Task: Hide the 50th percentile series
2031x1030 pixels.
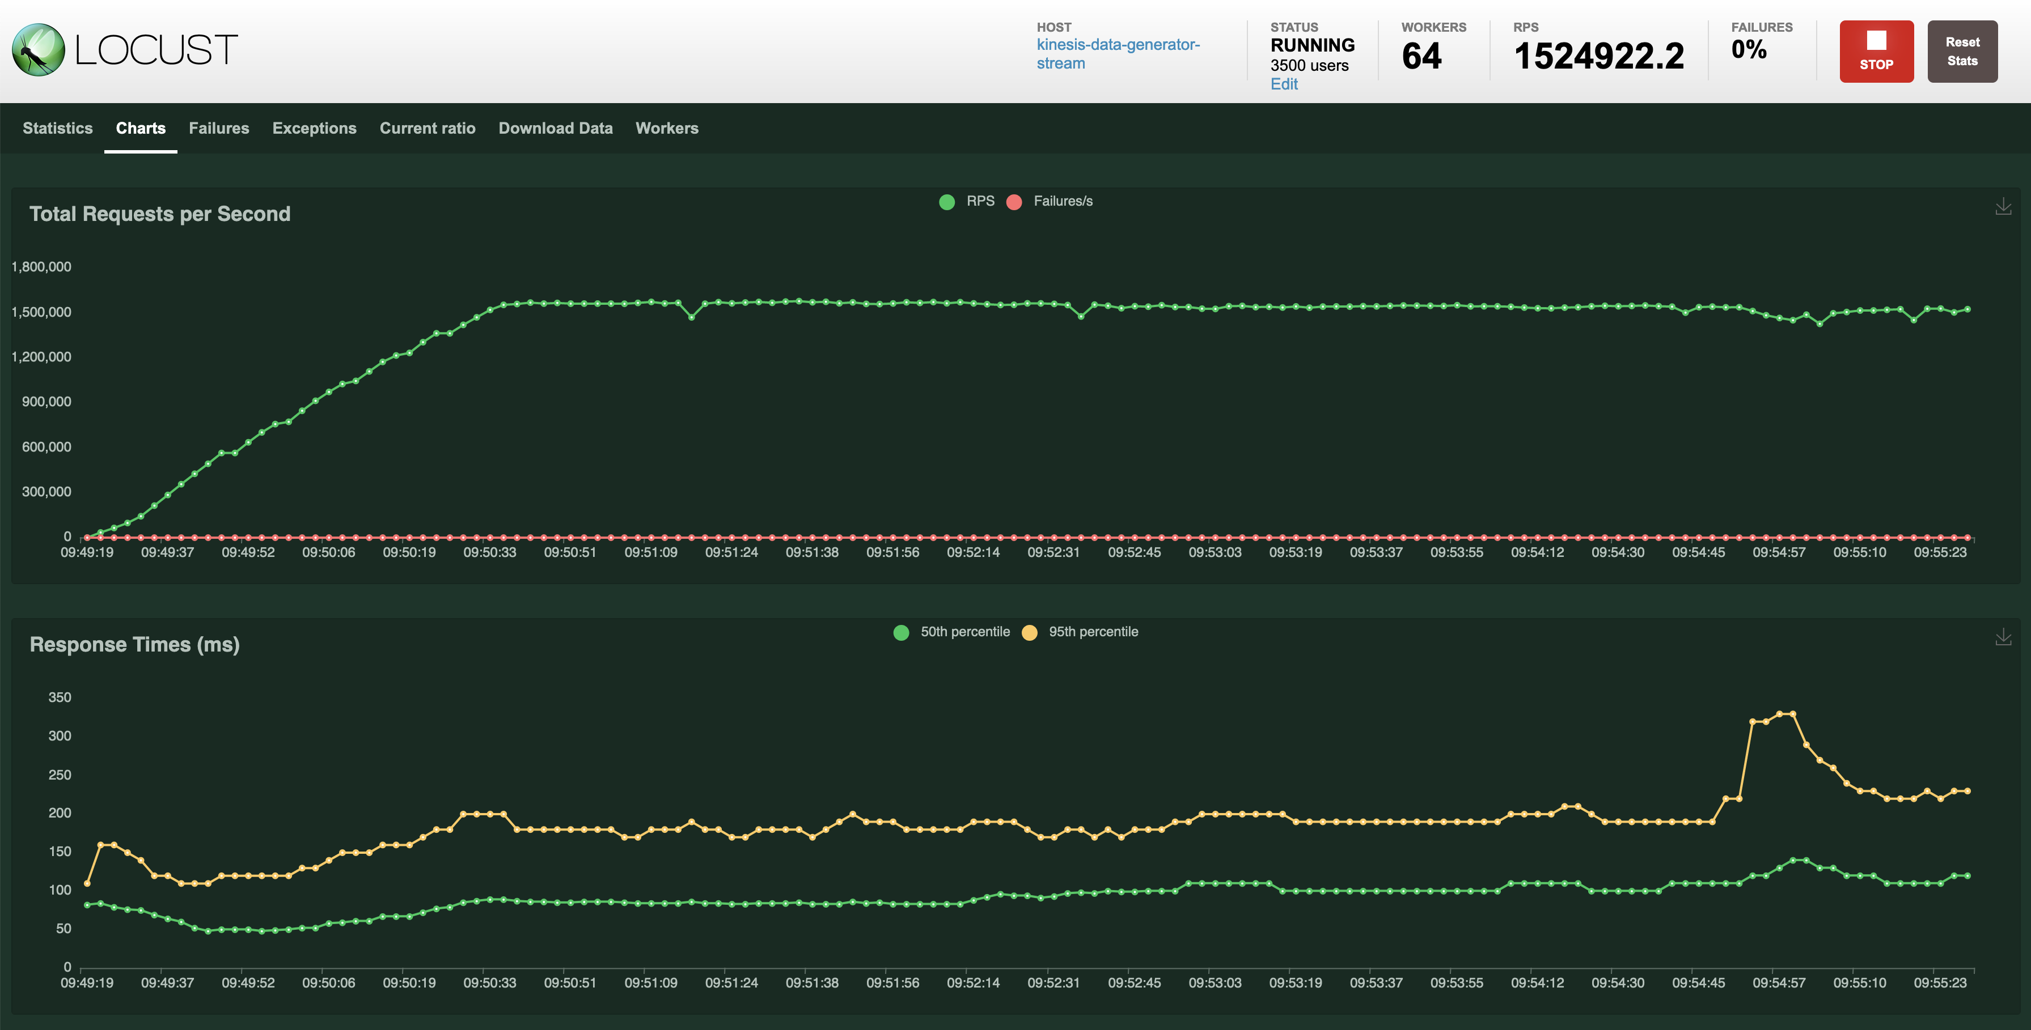Action: point(964,632)
